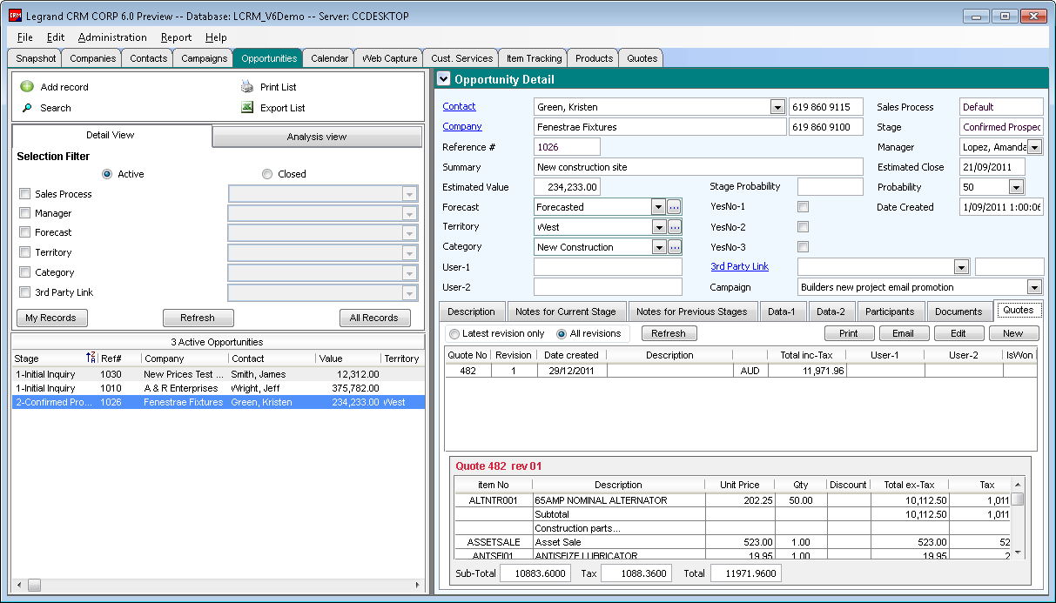
Task: Click the All Records button
Action: 374,318
